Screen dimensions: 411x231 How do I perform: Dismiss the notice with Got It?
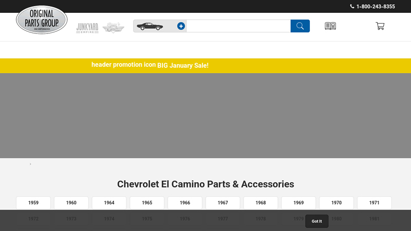tap(316, 221)
